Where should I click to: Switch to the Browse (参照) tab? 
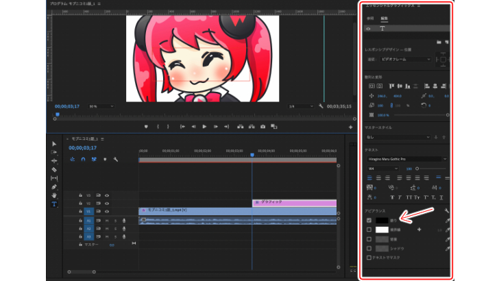tap(370, 19)
